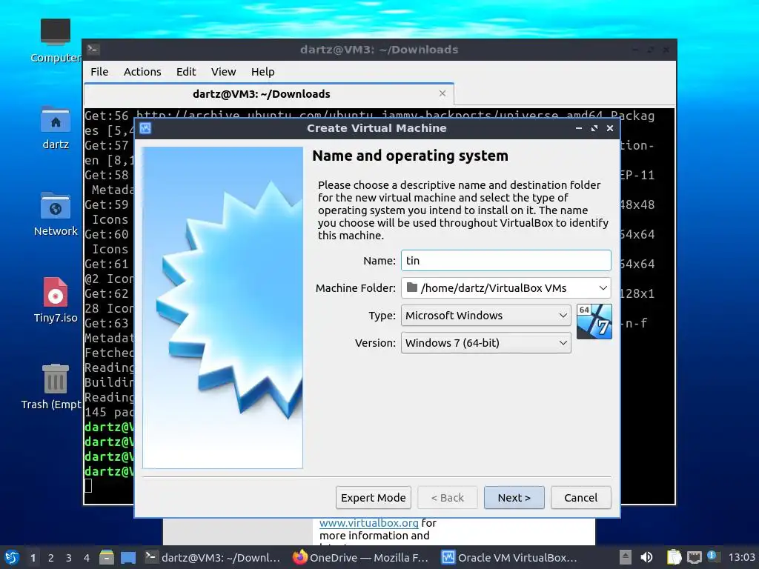Minimize the Create Virtual Machine dialog

pyautogui.click(x=578, y=128)
